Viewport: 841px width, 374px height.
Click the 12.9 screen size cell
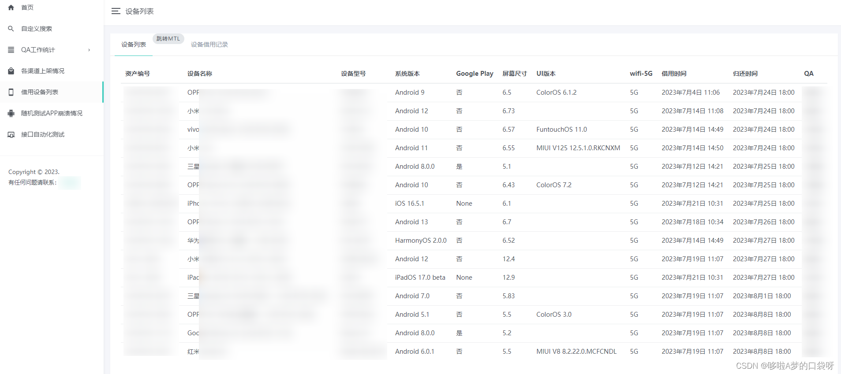click(508, 278)
